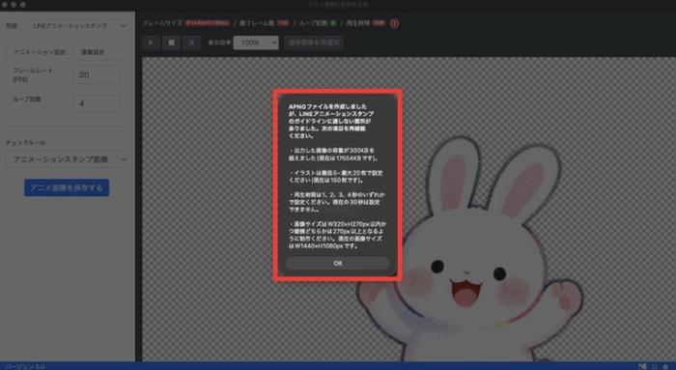Open the 100% display zoom dropdown
Screen dimensions: 676x370
click(256, 43)
